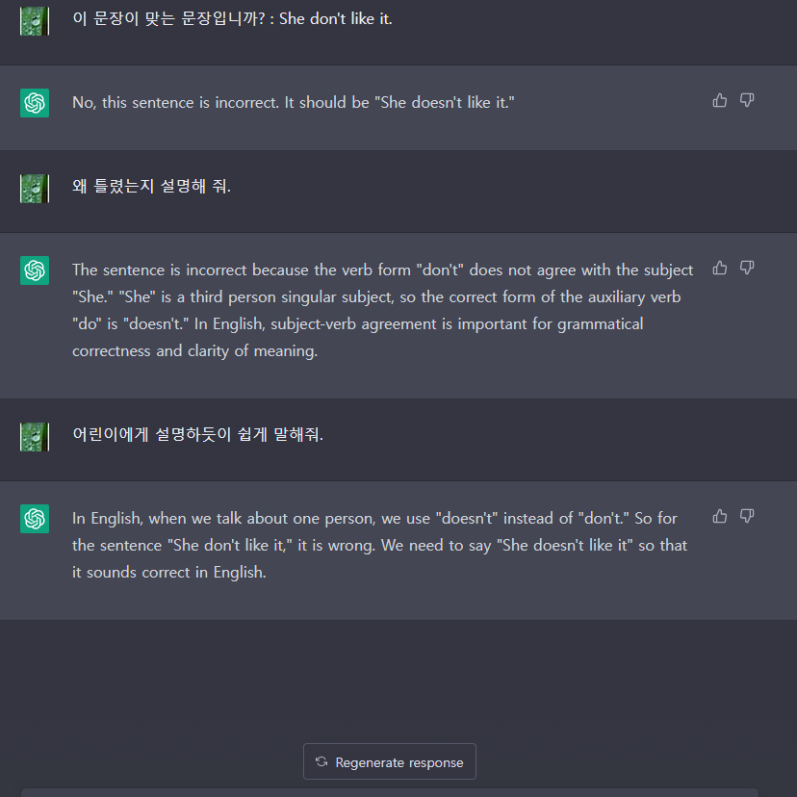Thumbs up the simple "one person" explanation
Image resolution: width=797 pixels, height=797 pixels.
pyautogui.click(x=720, y=516)
